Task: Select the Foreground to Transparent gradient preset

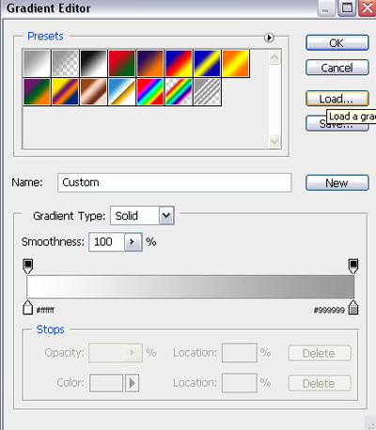Action: point(65,63)
